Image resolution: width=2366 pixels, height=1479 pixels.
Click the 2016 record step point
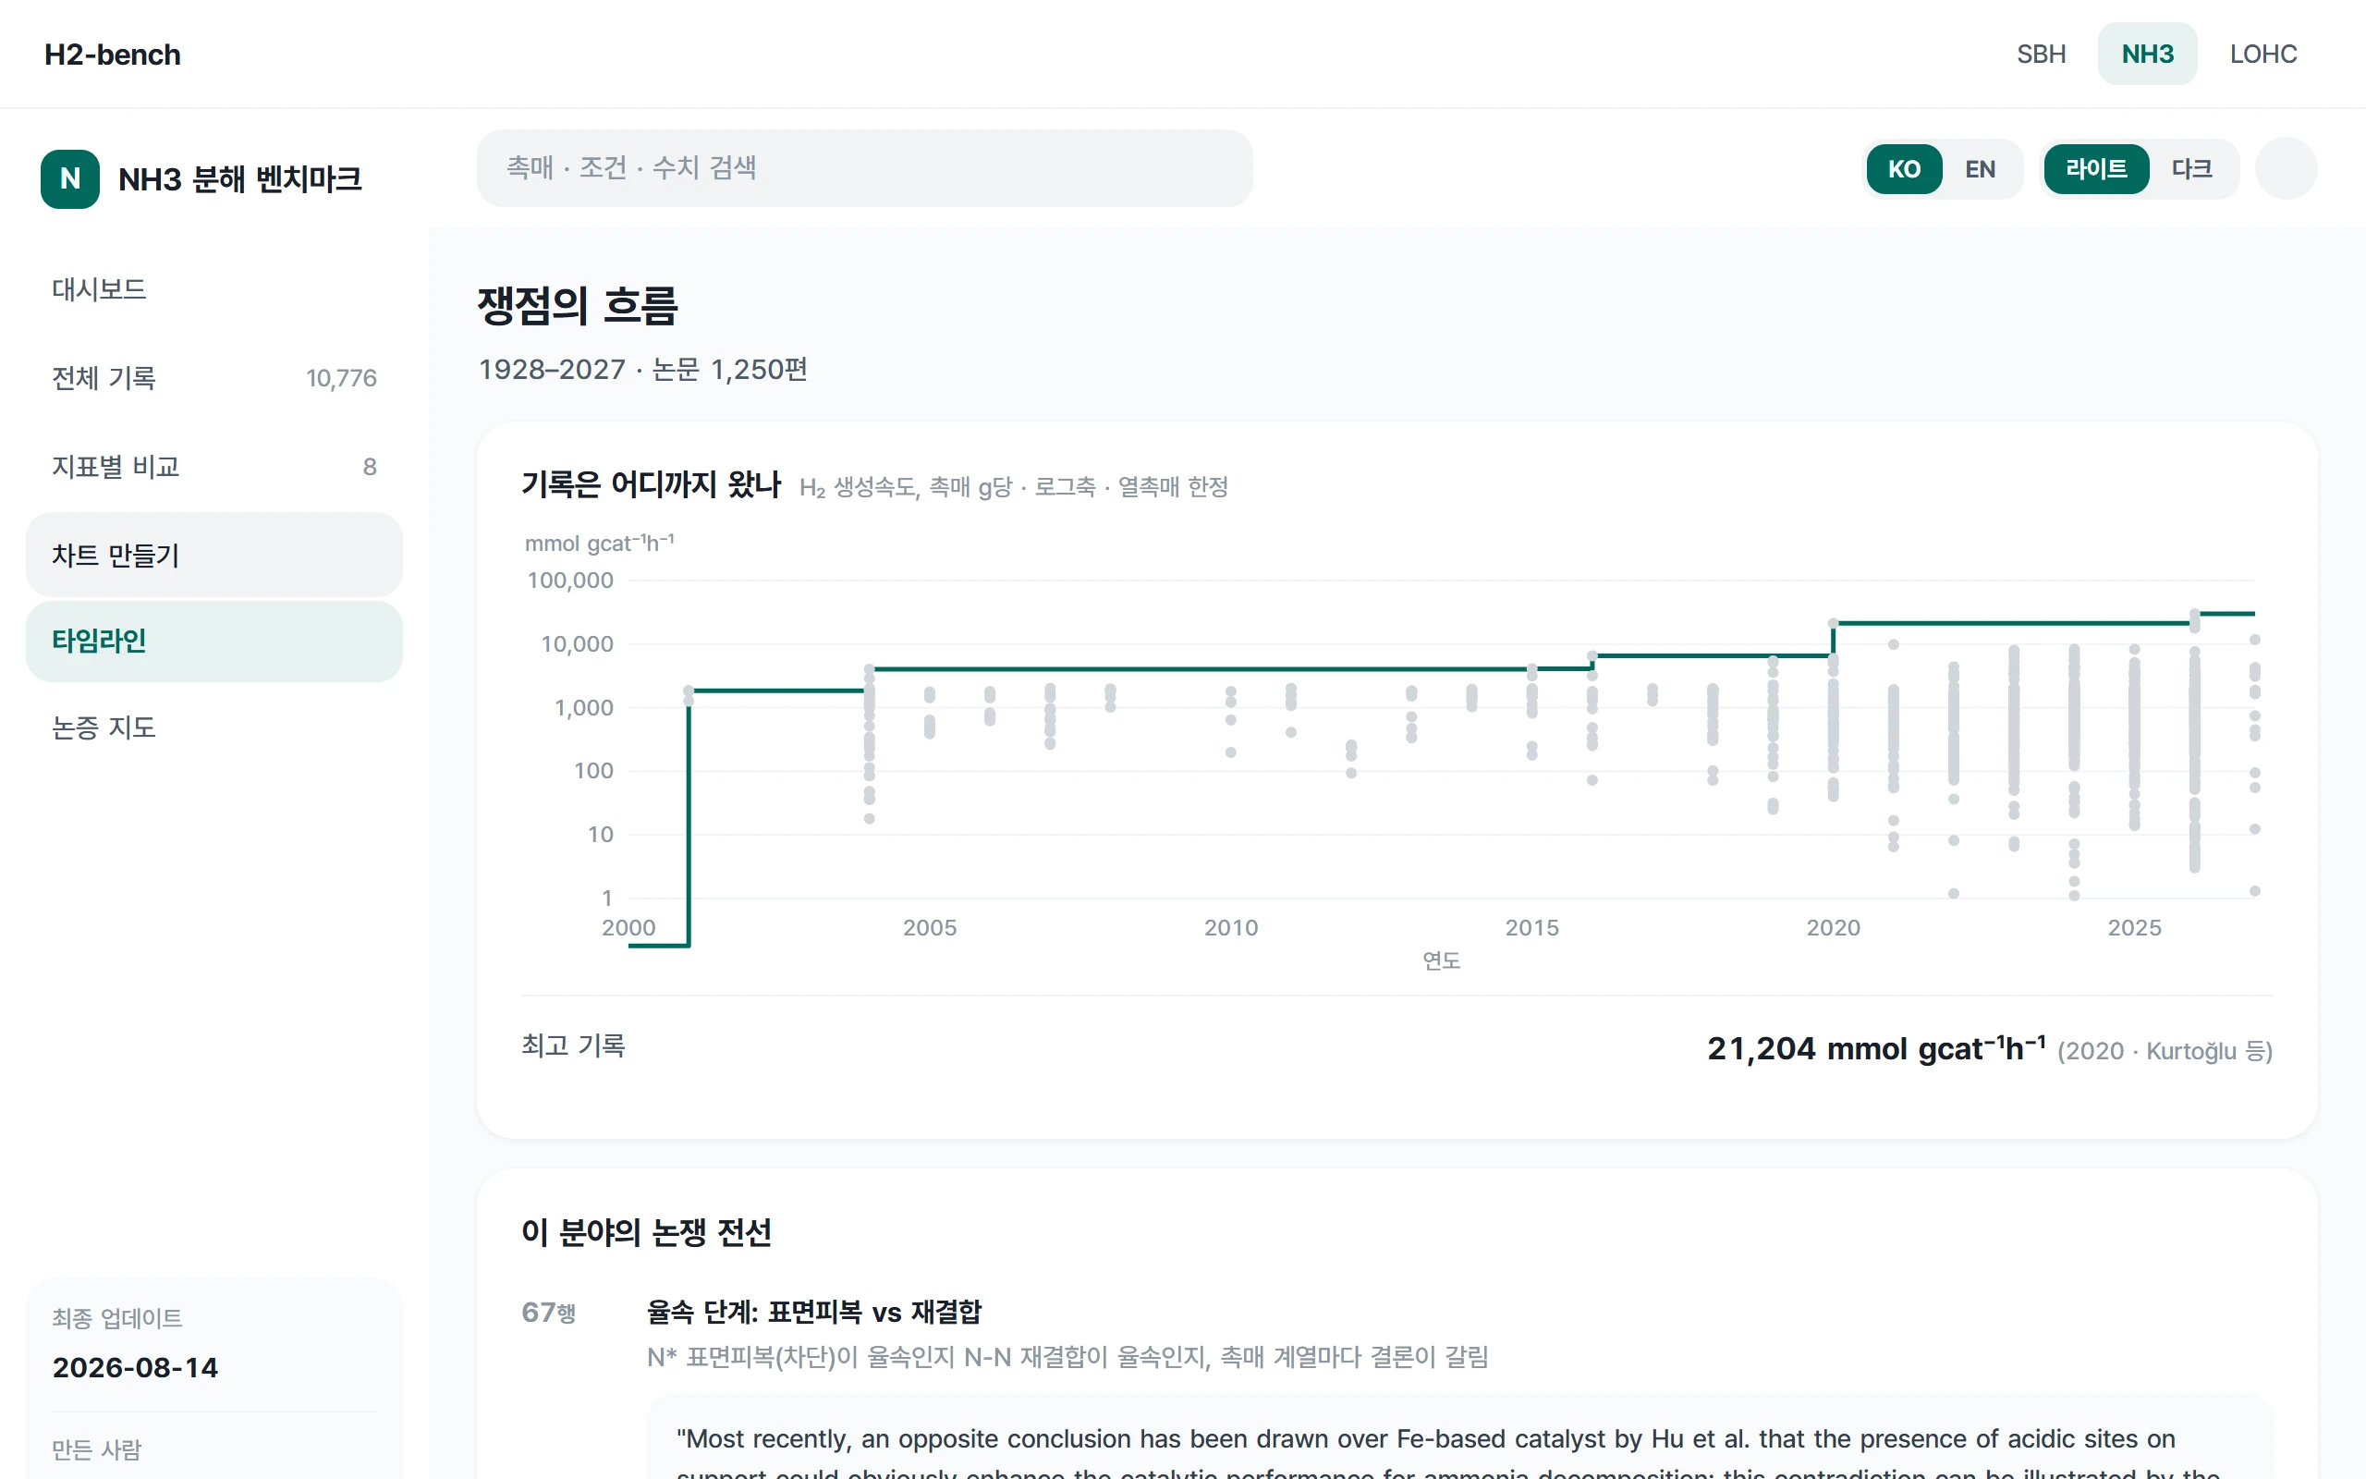coord(1592,655)
